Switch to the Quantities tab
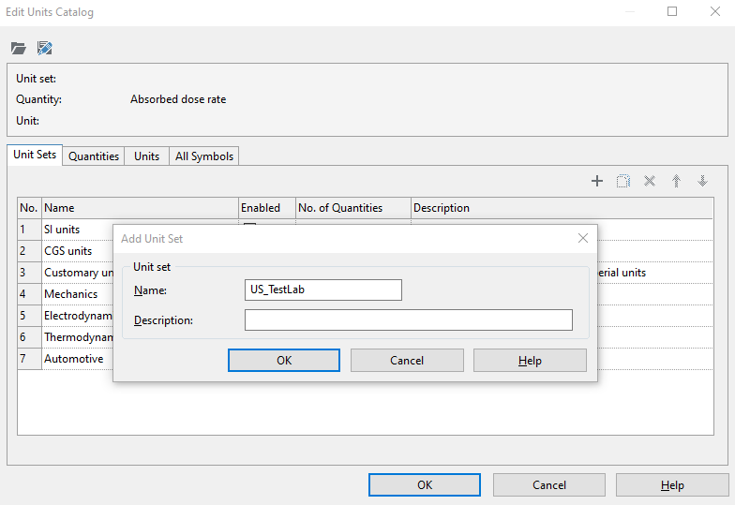This screenshot has height=505, width=735. tap(94, 156)
